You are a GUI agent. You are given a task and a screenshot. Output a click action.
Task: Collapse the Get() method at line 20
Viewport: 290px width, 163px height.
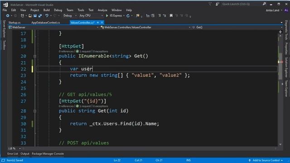pos(35,56)
